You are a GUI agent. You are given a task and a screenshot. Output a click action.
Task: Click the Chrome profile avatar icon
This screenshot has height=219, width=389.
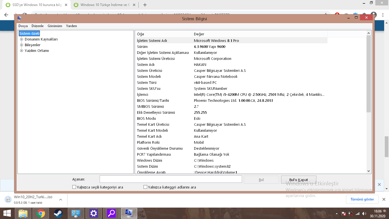point(374,15)
